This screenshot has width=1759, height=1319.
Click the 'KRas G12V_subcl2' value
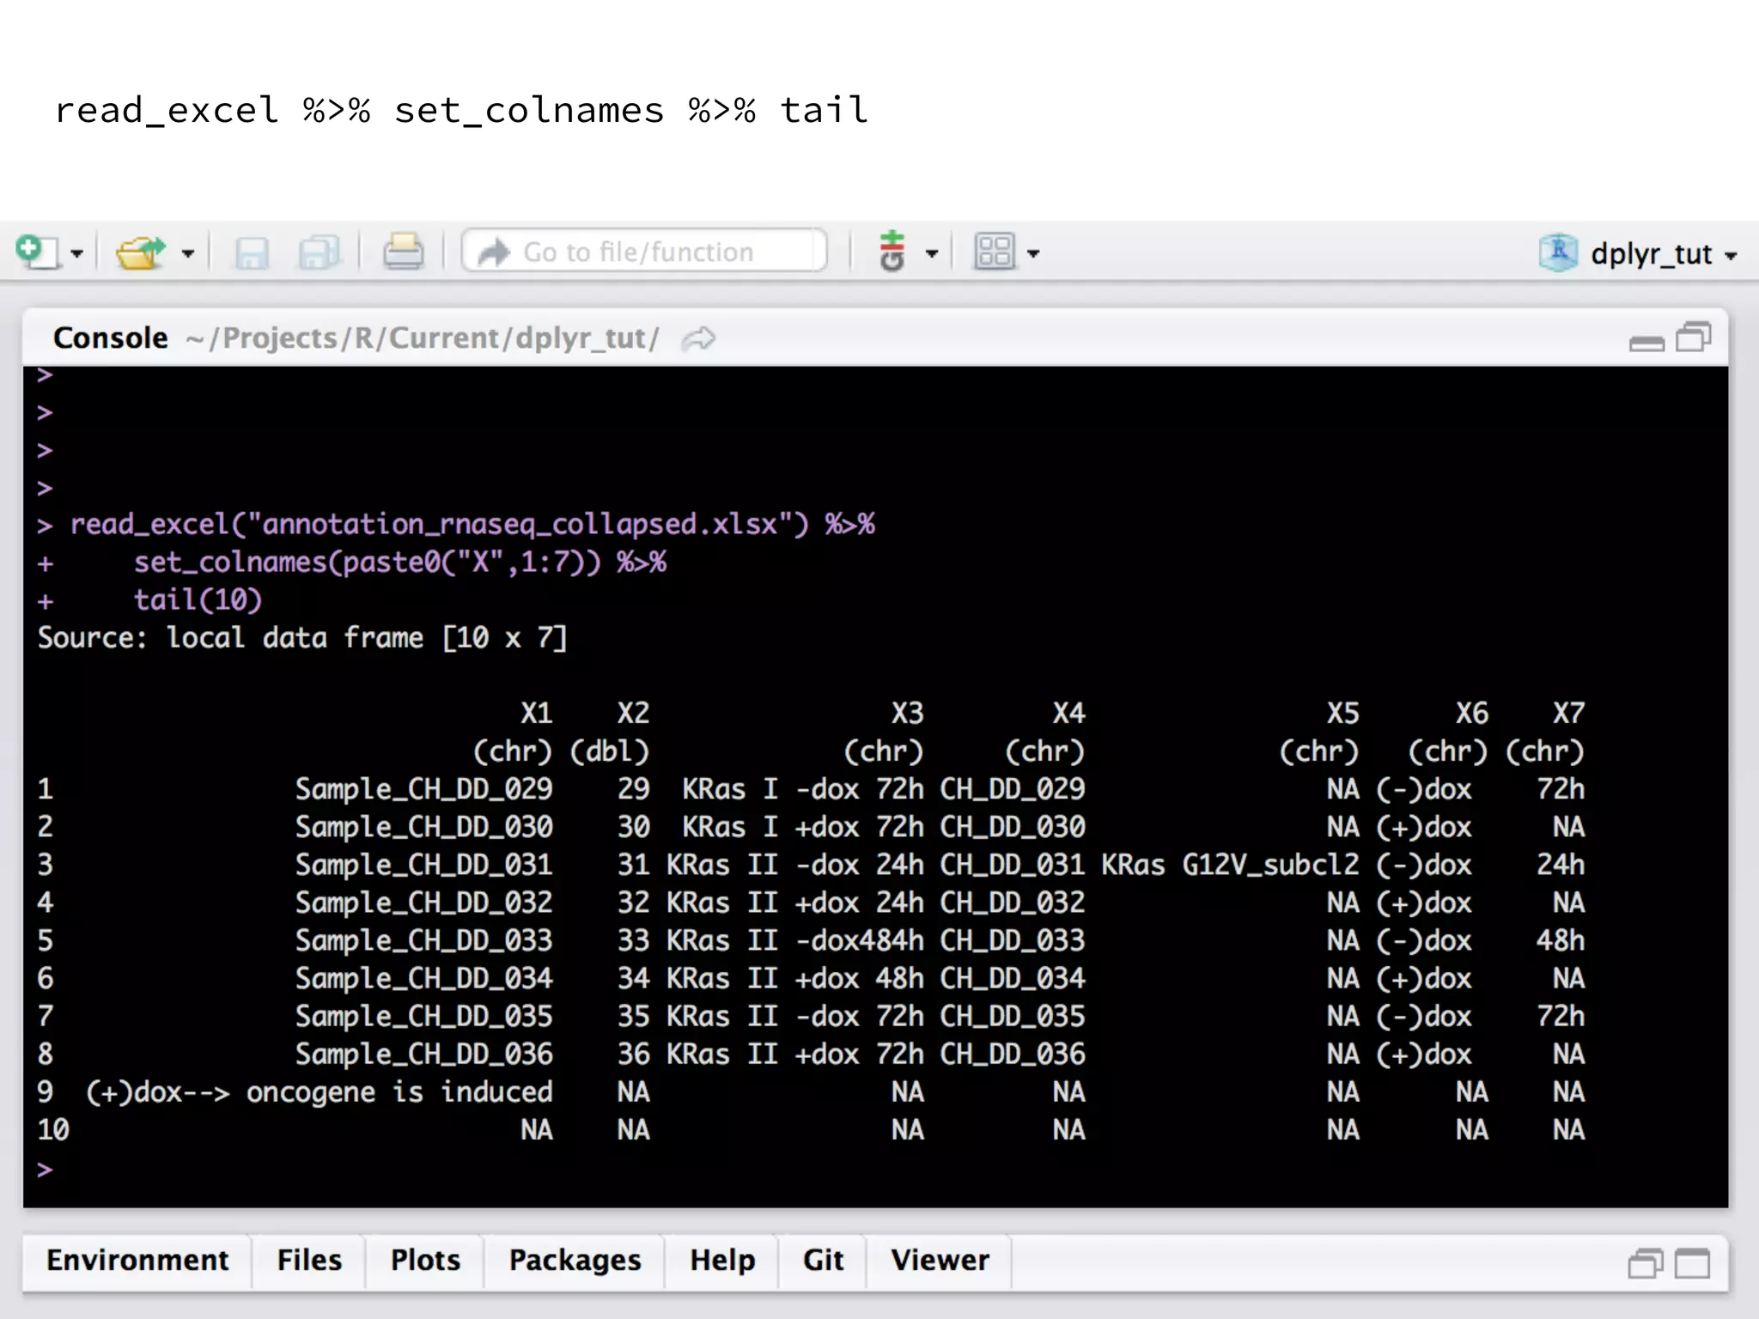coord(1230,865)
